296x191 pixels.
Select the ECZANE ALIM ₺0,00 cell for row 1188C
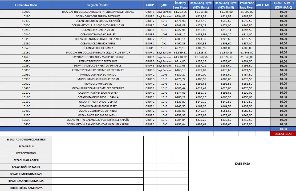click(283, 43)
